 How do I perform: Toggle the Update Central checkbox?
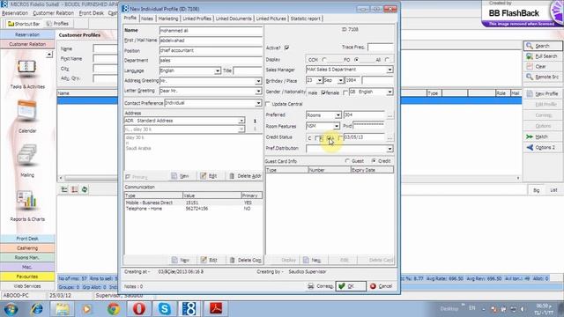pos(268,104)
